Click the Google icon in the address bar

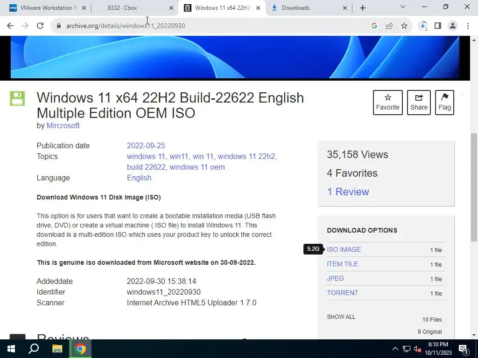pyautogui.click(x=374, y=26)
